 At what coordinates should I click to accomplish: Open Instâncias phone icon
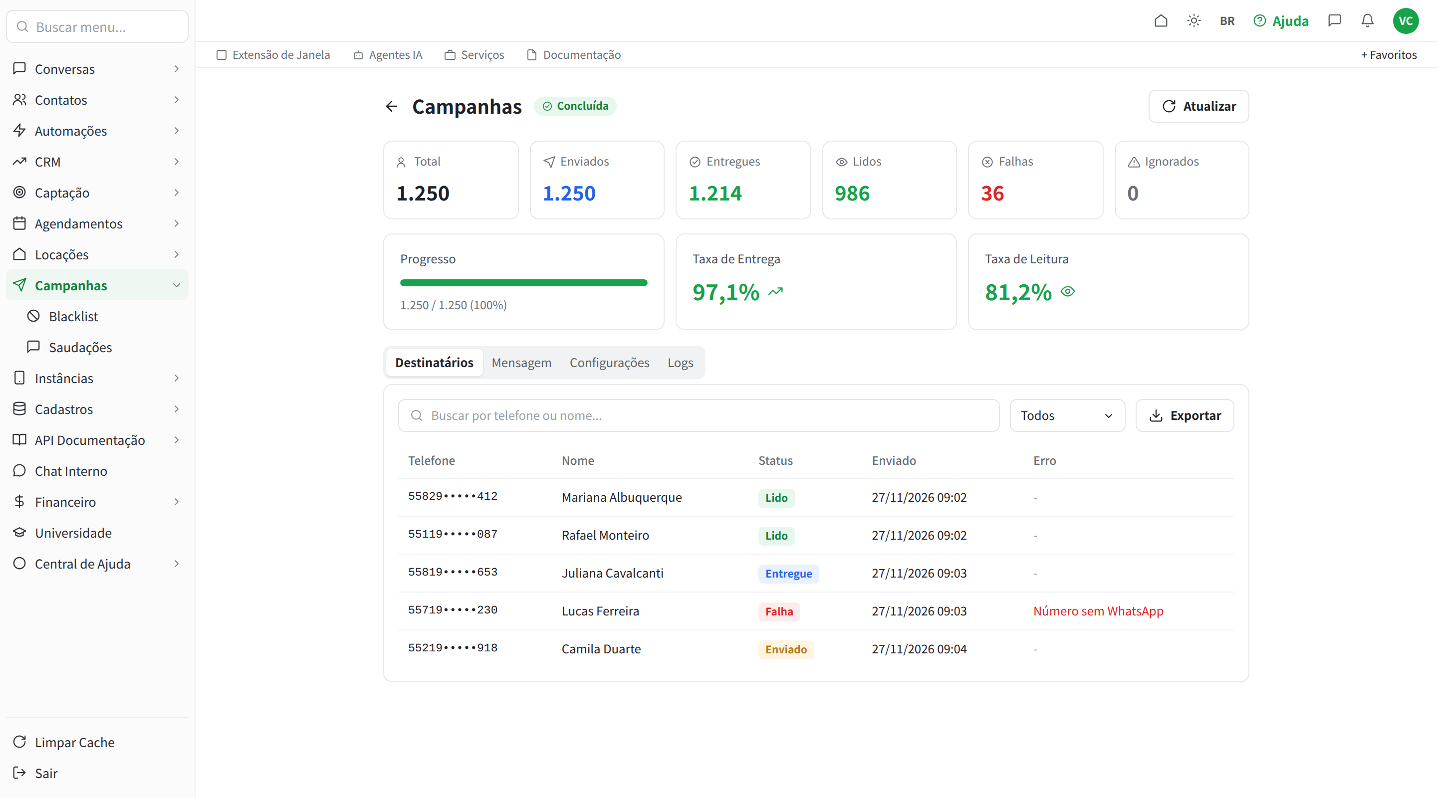tap(19, 378)
